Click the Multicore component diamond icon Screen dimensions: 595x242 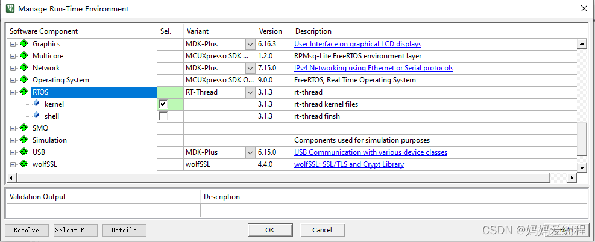point(24,55)
